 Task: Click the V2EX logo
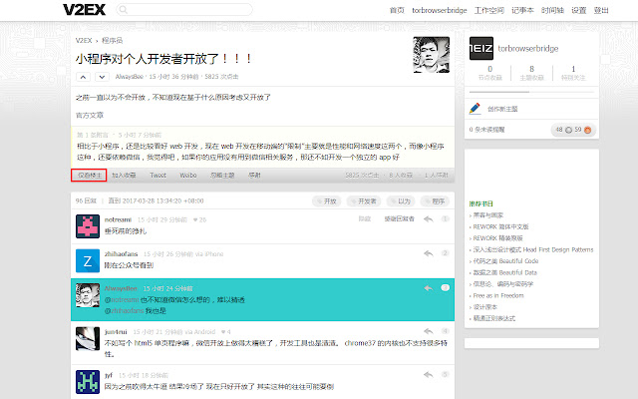[x=84, y=10]
